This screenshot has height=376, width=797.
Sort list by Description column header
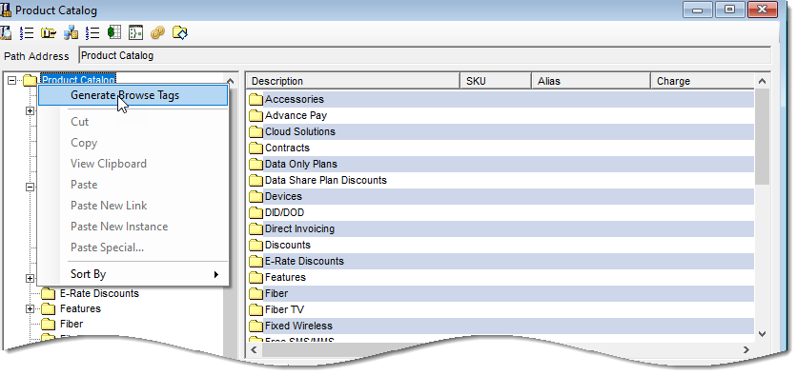(354, 81)
